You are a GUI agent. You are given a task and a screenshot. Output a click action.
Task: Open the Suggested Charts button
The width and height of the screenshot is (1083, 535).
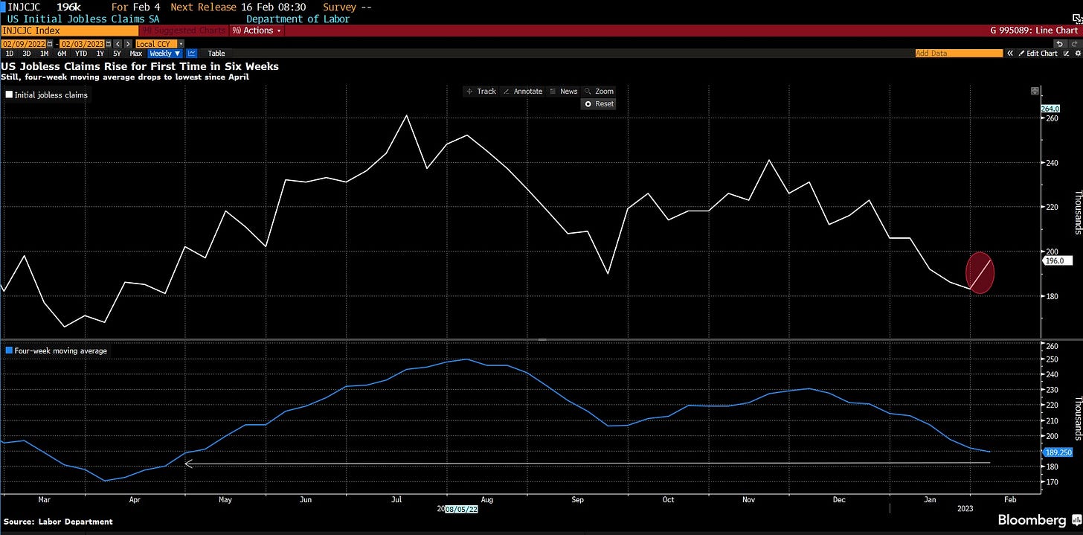click(184, 31)
